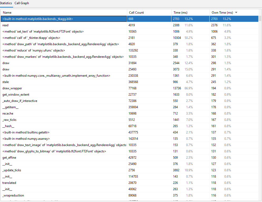Select the __hash__ row
The image size is (262, 202).
pos(130,126)
